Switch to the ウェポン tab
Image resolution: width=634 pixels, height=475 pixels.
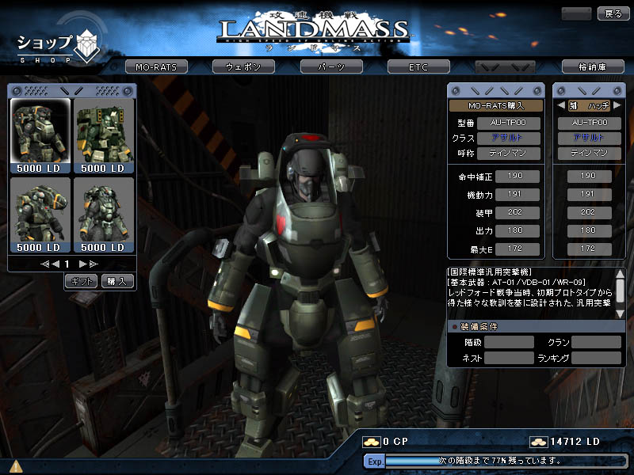[x=243, y=66]
